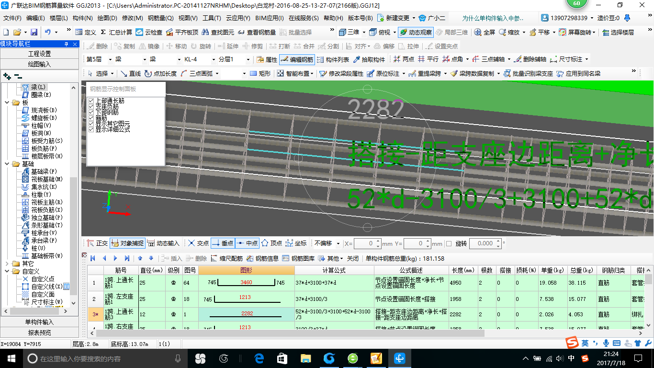Select 拾取构件 pick component tool
Image resolution: width=654 pixels, height=368 pixels.
point(369,60)
